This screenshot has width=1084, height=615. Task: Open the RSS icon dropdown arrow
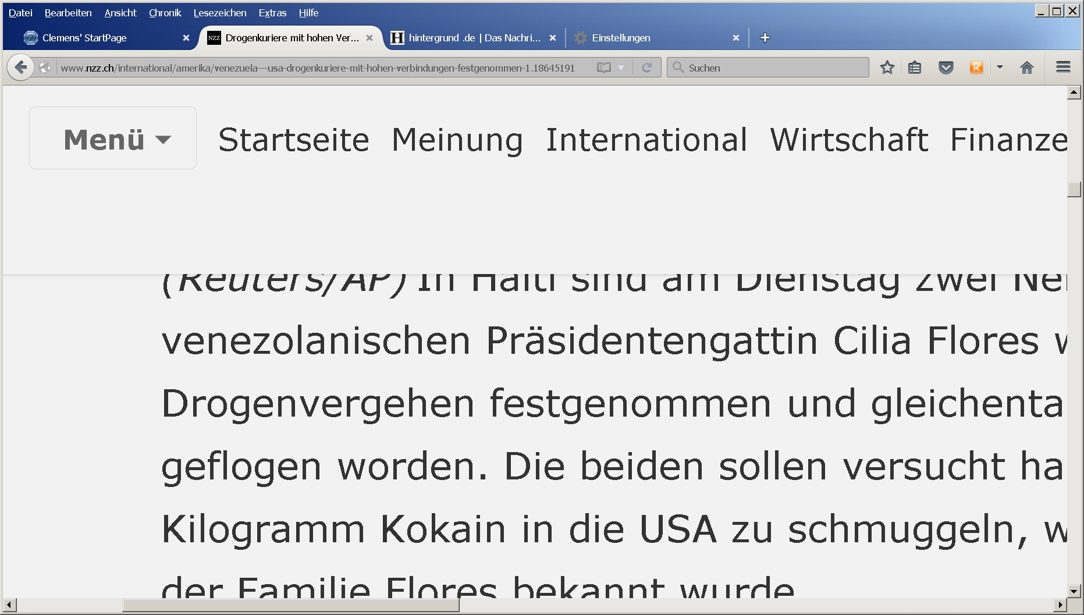pos(1000,67)
